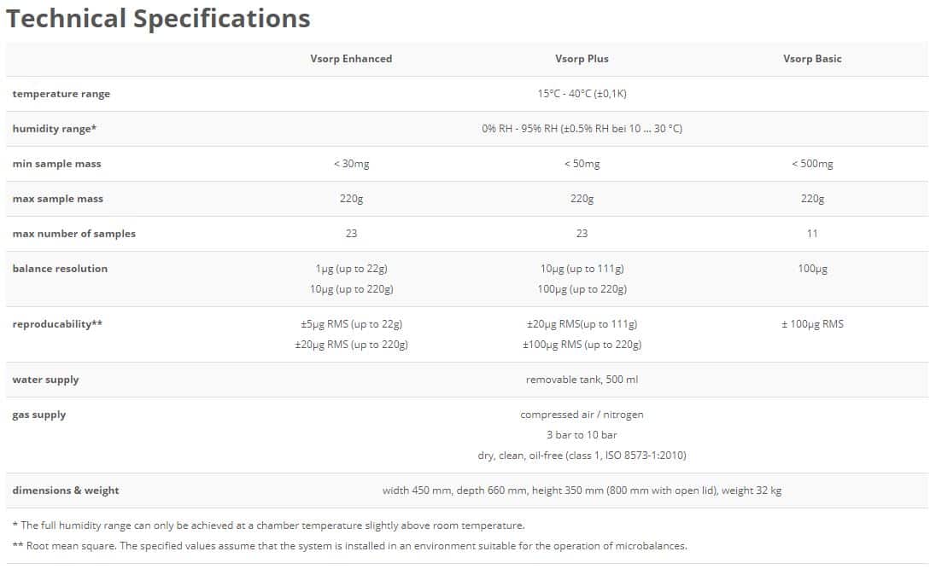
Task: Click the '11' max samples value
Action: [x=812, y=234]
